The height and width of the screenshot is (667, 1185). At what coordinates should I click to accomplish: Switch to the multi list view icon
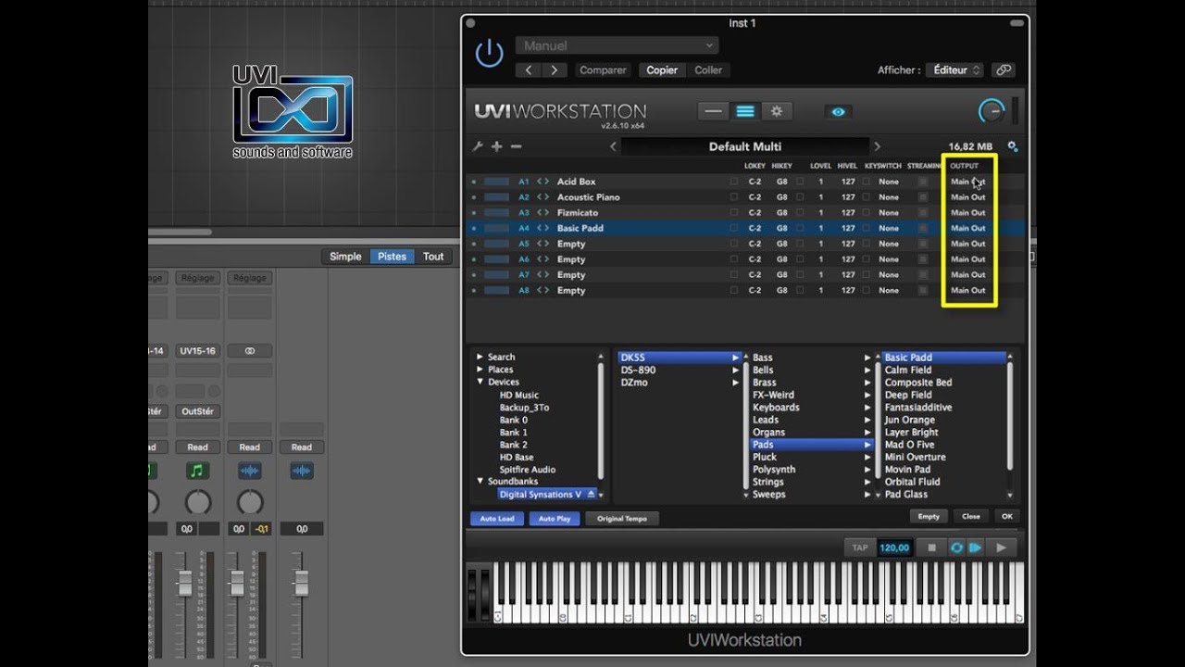click(744, 111)
